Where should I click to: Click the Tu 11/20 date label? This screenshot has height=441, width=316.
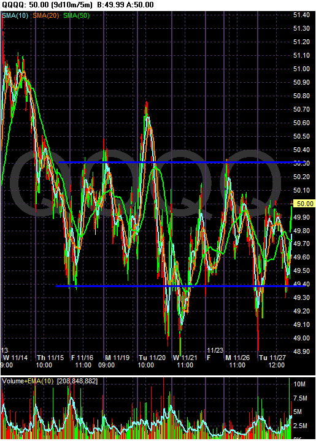click(152, 358)
